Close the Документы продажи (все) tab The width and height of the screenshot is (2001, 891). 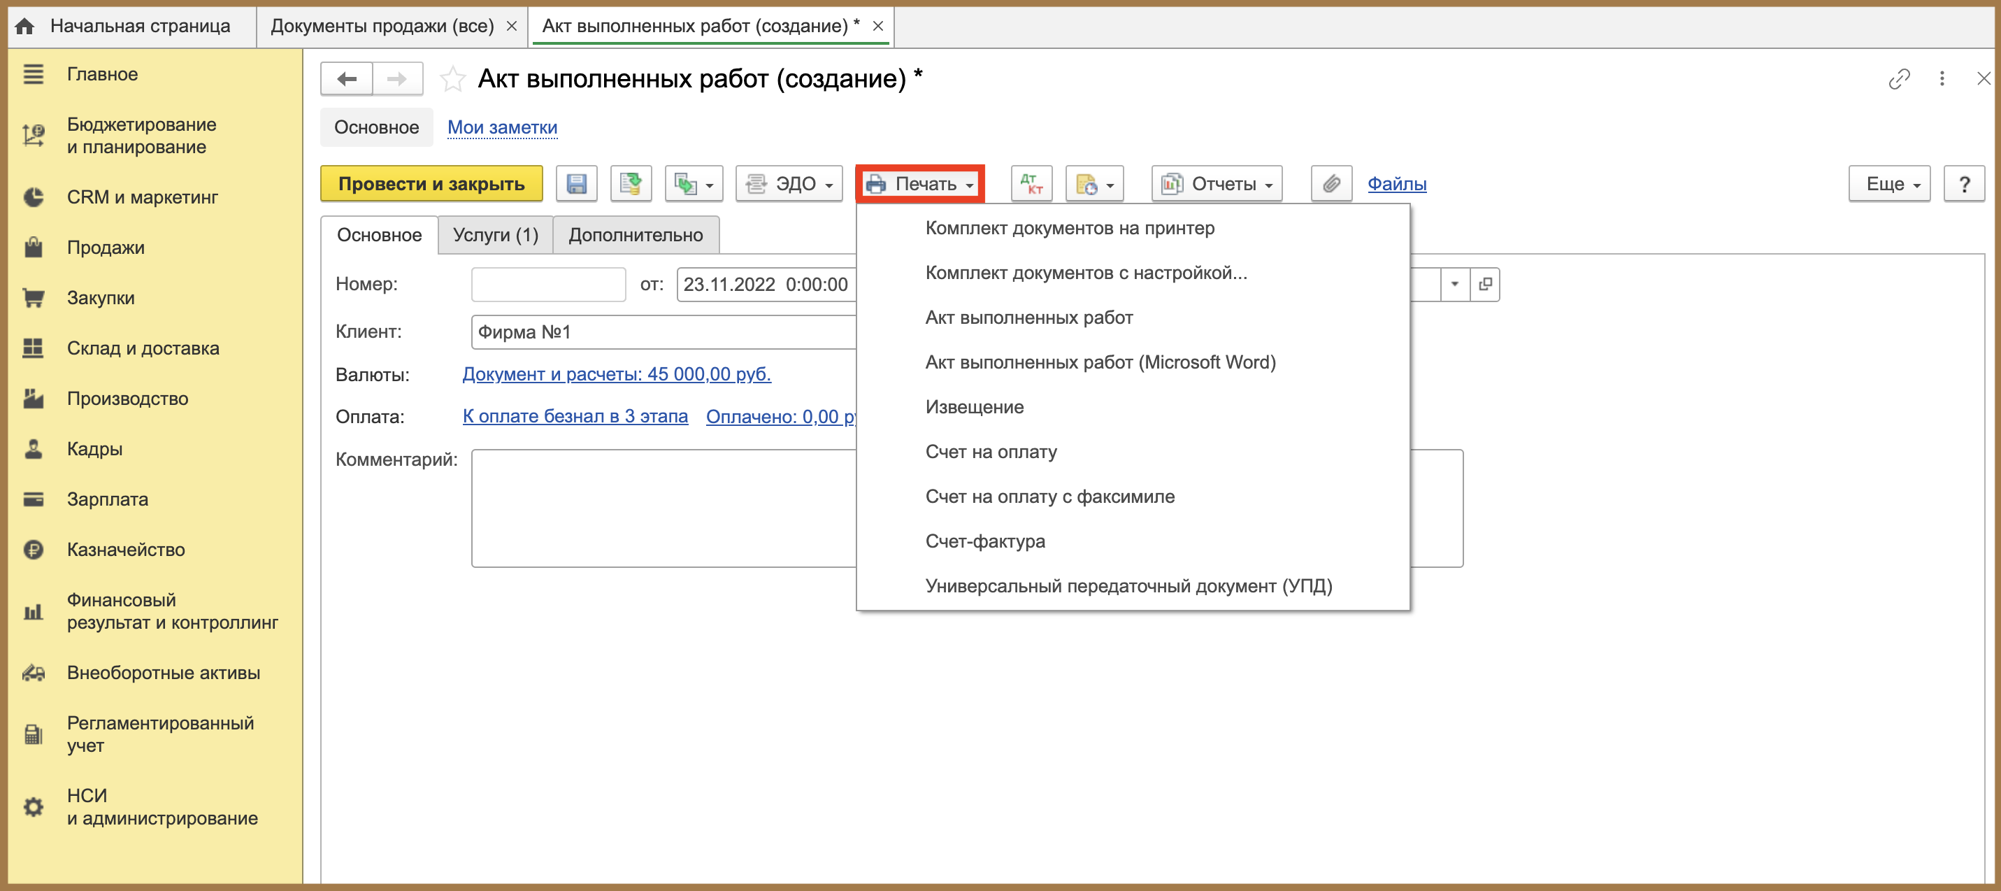[511, 27]
